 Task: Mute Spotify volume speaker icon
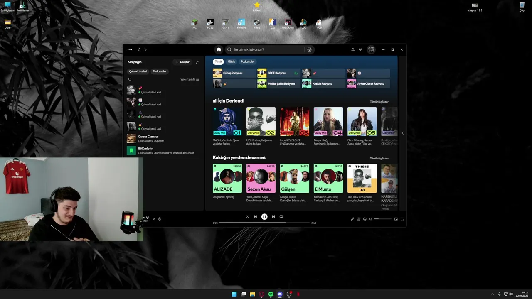tap(370, 219)
